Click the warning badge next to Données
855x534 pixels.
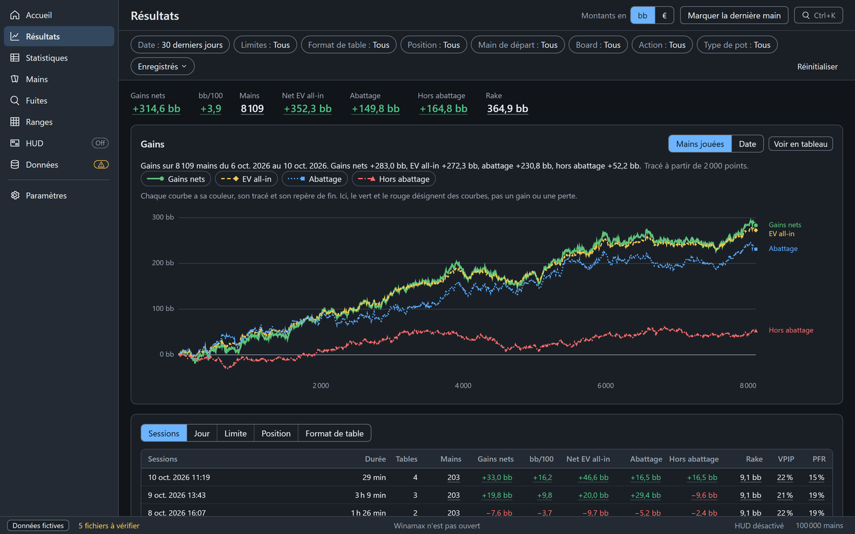click(x=101, y=164)
